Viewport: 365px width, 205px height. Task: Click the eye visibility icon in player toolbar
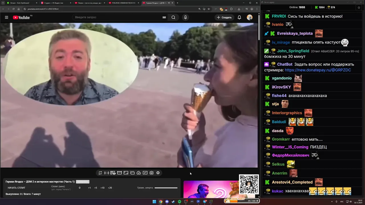113,173
